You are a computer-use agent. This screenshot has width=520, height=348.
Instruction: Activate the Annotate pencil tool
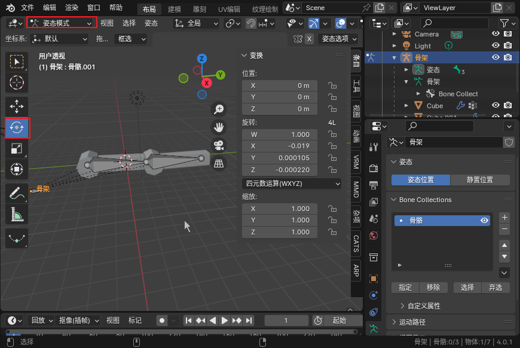click(17, 193)
